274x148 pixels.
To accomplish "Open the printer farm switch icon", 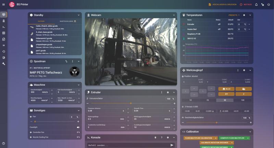I will (x=262, y=4).
